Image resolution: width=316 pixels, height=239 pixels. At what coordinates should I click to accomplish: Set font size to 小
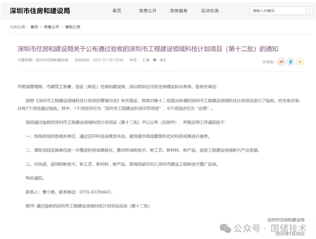point(162,60)
